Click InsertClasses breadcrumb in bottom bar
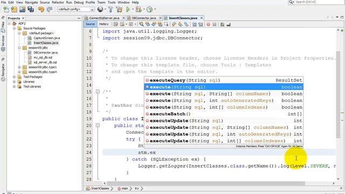The width and height of the screenshot is (345, 194). pos(100,189)
